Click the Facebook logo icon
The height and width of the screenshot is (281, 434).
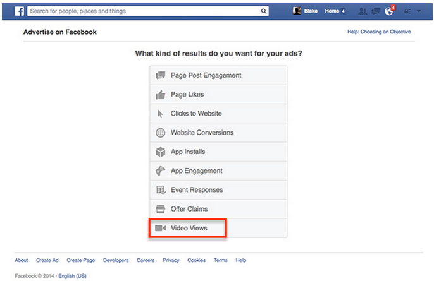[19, 11]
